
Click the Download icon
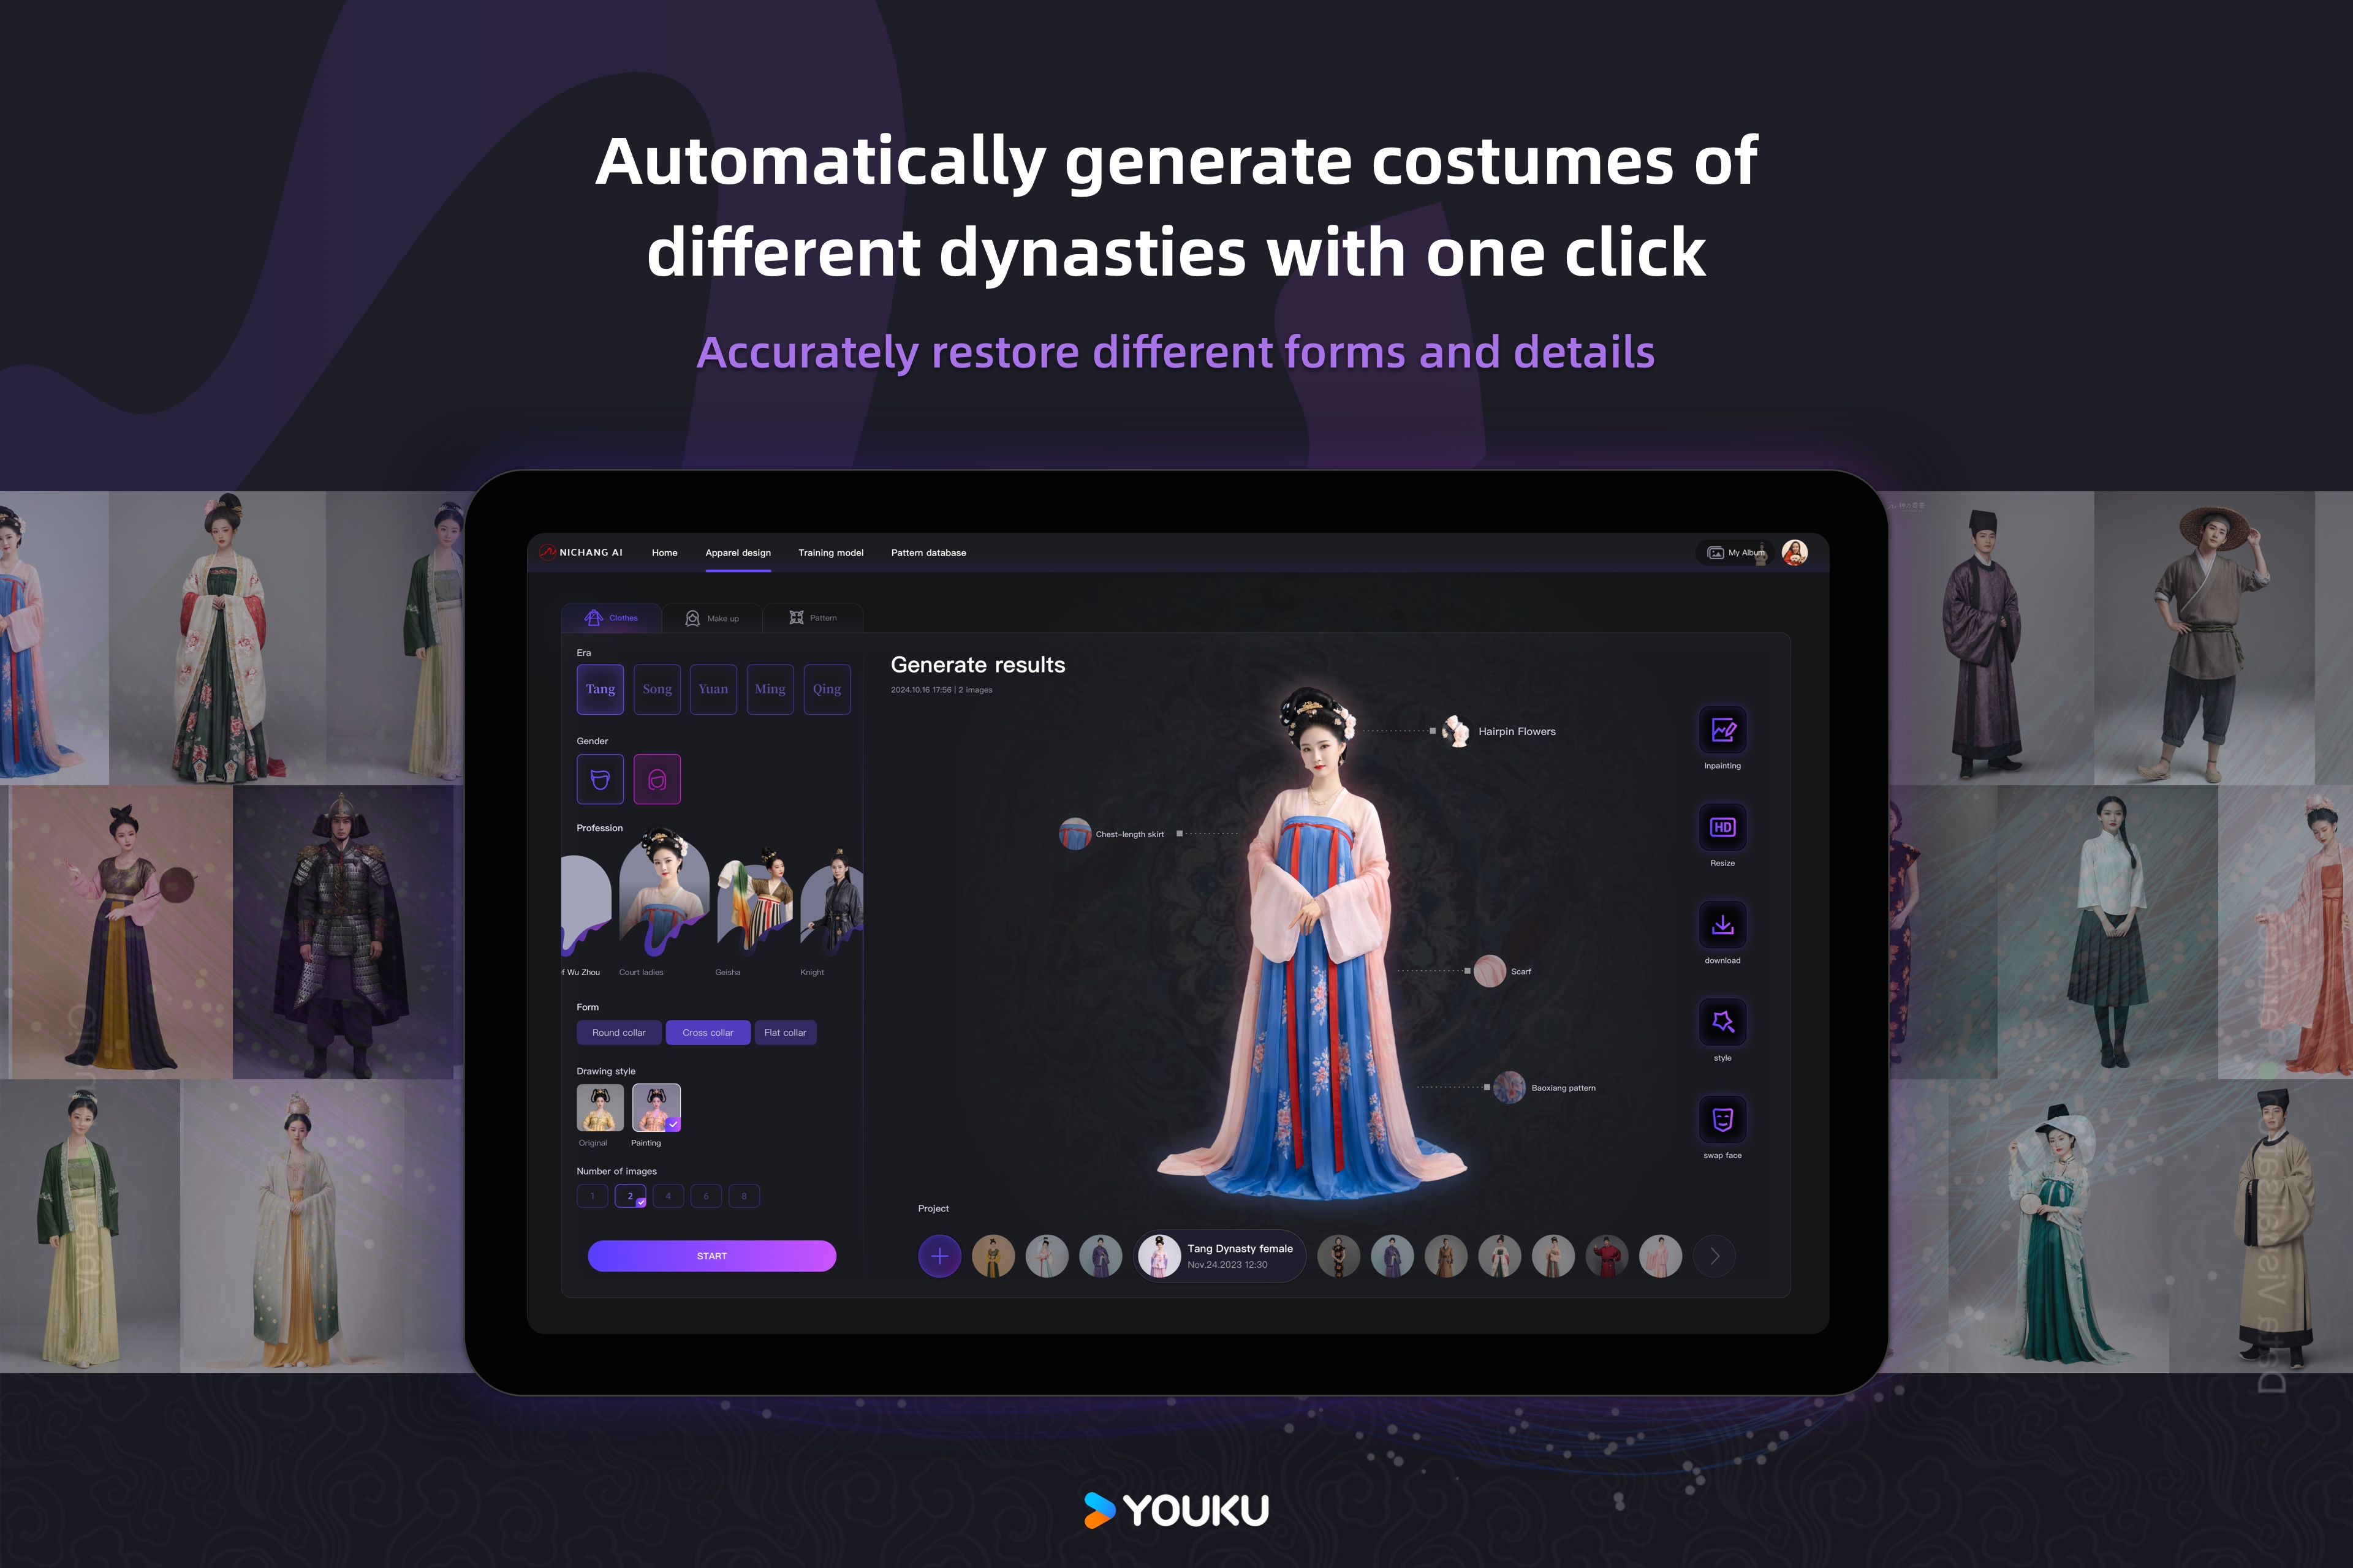coord(1721,929)
